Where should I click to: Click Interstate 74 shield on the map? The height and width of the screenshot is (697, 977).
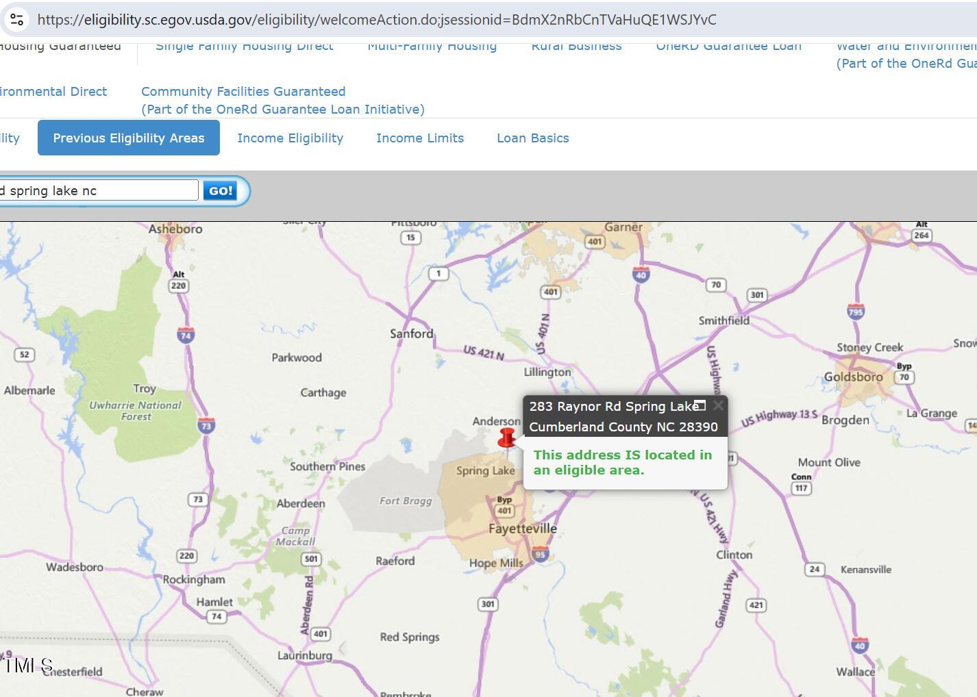(186, 334)
